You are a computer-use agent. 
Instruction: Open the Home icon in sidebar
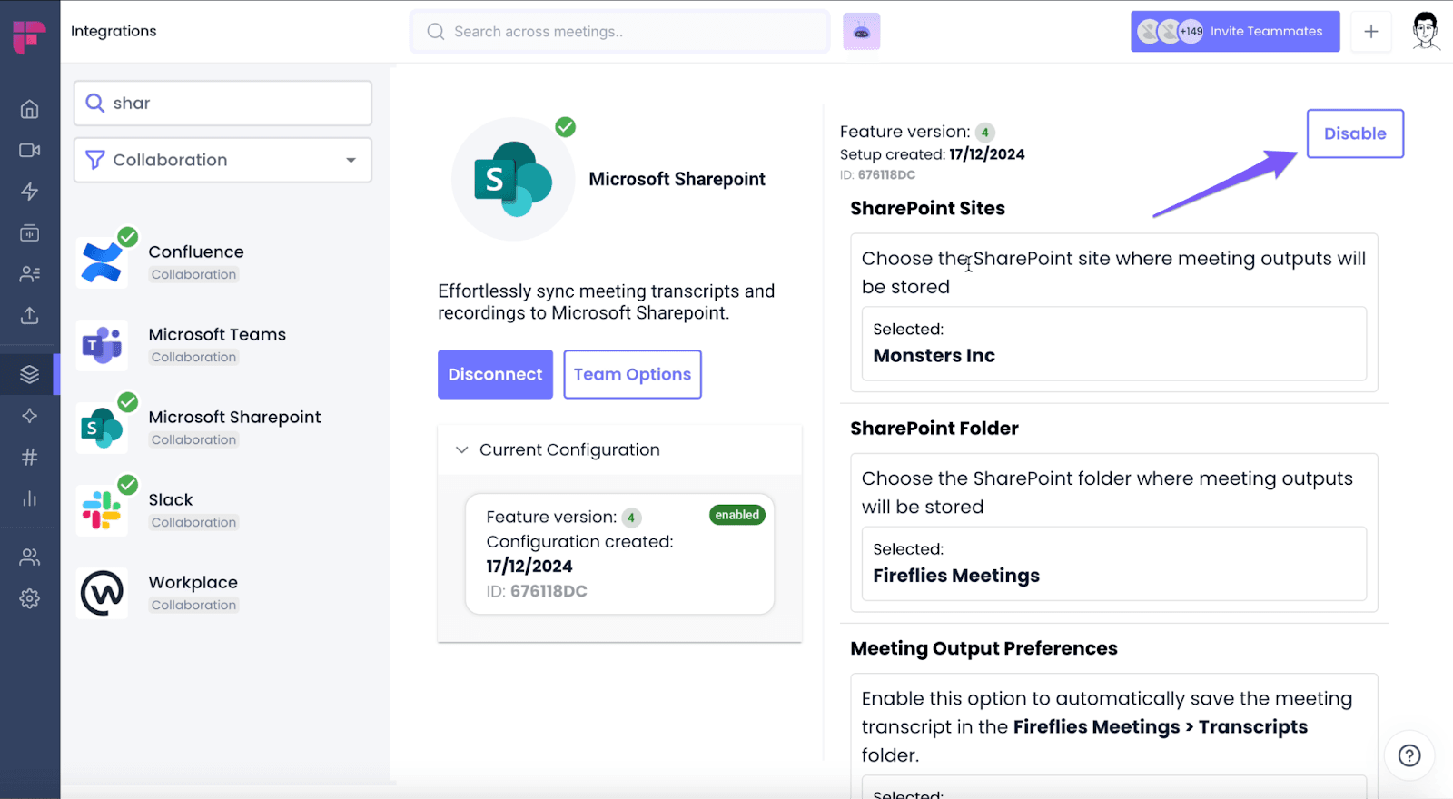coord(29,109)
